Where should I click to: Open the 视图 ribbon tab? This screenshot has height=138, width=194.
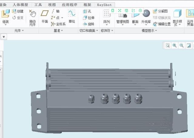pos(52,5)
